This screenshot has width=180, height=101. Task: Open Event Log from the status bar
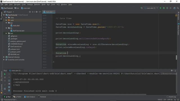(x=171, y=97)
